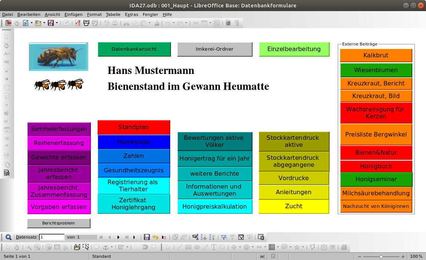Toggle Data source as Table icon
426x260 pixels.
coord(261,237)
